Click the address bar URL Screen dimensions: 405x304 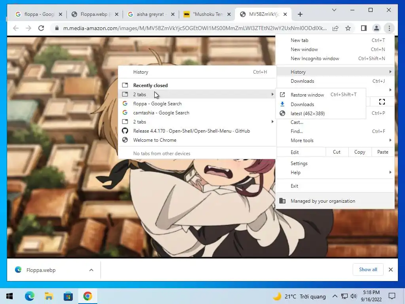tap(195, 28)
